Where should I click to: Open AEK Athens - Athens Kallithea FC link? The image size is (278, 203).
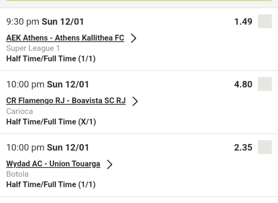pyautogui.click(x=65, y=38)
